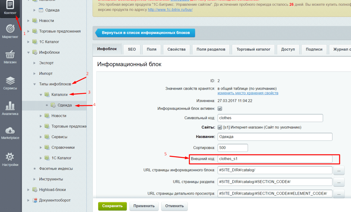This screenshot has width=351, height=212.
Task: Switch to the SEO tab
Action: point(132,49)
